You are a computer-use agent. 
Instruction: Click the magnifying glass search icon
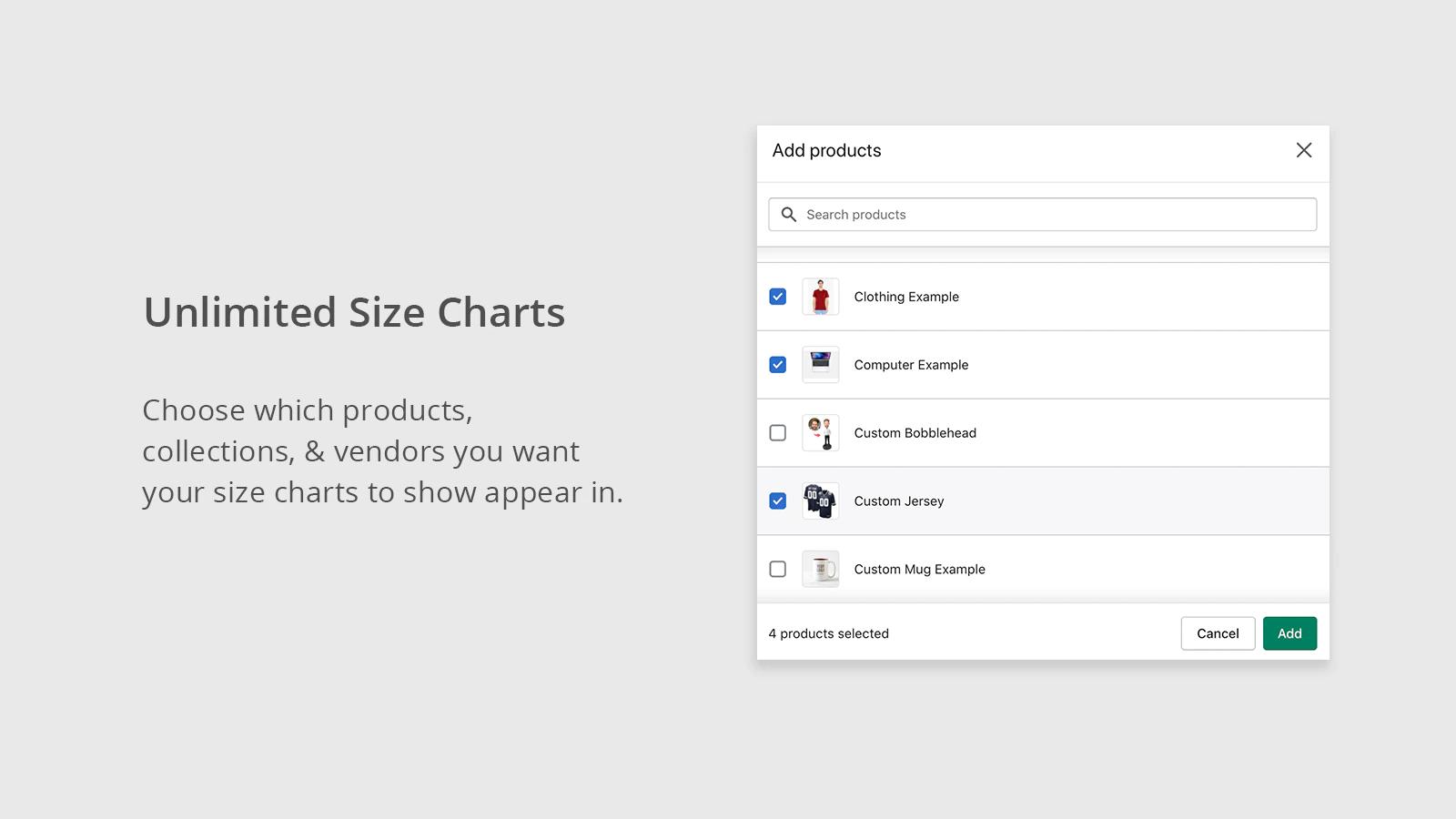789,215
